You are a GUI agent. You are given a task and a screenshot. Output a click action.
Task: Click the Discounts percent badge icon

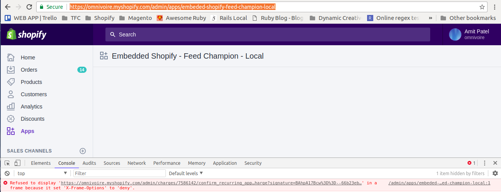click(11, 119)
